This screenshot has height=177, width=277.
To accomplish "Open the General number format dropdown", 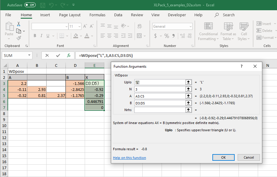I will [x=190, y=26].
